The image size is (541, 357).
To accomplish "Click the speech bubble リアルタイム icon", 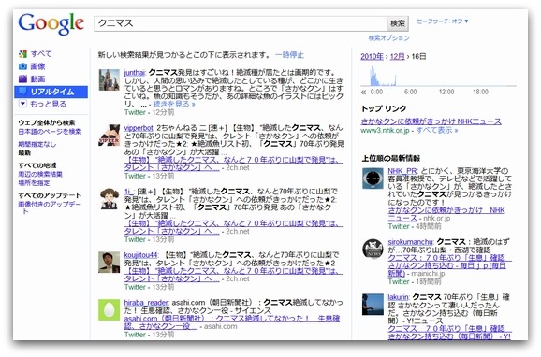I will [x=22, y=92].
